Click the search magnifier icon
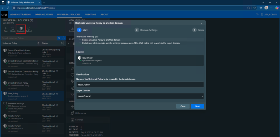280x137 pixels. click(x=59, y=38)
